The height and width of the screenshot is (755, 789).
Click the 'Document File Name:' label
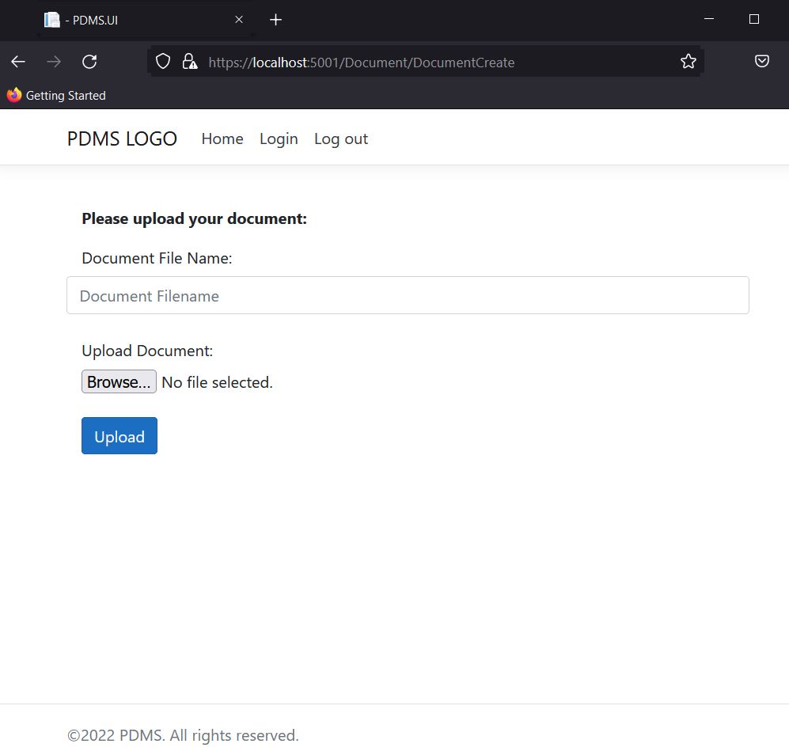(157, 258)
